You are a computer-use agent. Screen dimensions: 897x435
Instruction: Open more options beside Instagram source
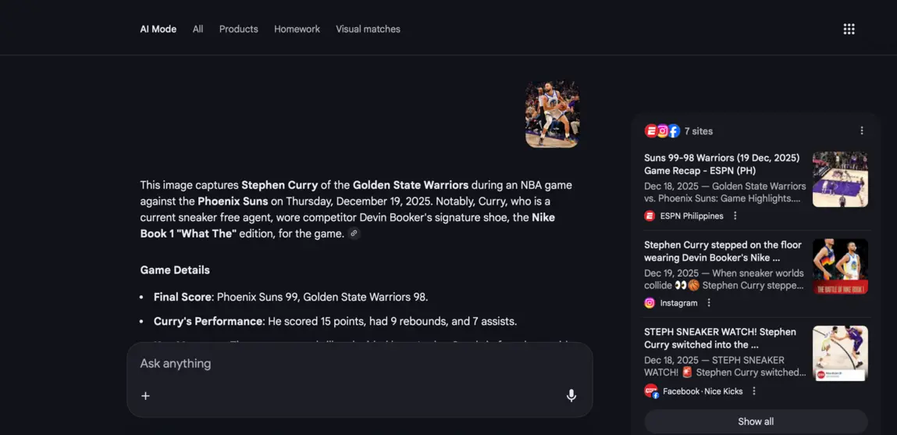[x=709, y=303]
